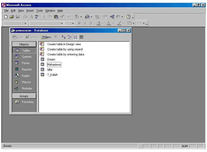The height and width of the screenshot is (152, 207).
Task: Expand the font size combo box
Action: click(x=73, y=24)
